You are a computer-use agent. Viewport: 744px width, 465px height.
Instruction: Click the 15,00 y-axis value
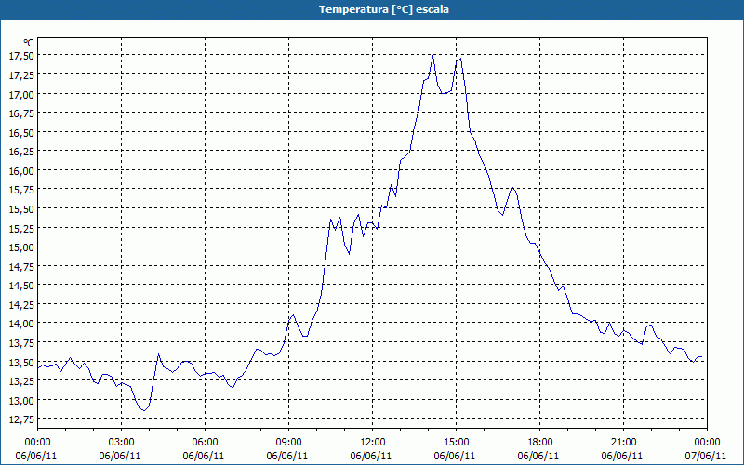click(x=21, y=247)
